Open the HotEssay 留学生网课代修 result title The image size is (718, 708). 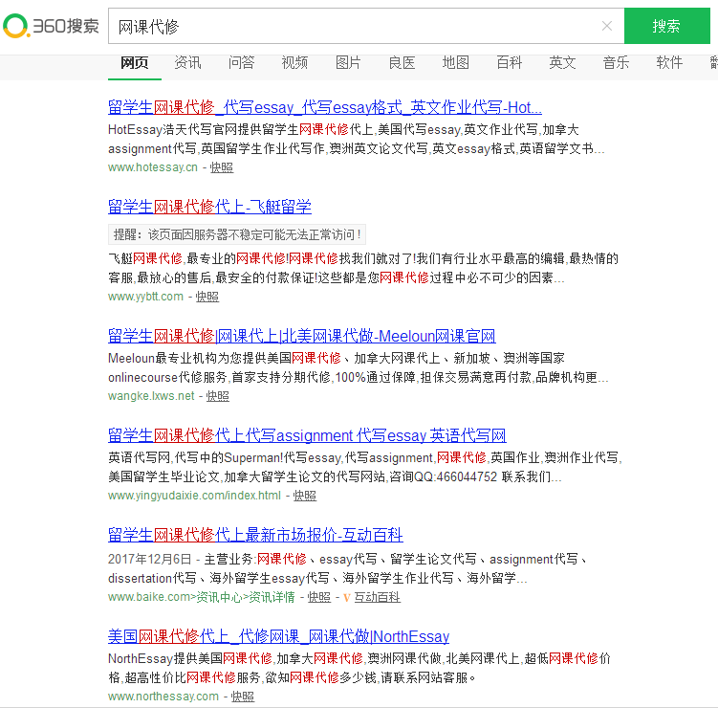[x=325, y=107]
